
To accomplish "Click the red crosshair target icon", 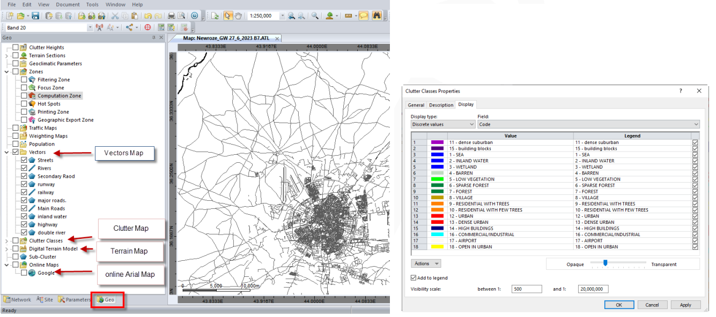I will [147, 27].
